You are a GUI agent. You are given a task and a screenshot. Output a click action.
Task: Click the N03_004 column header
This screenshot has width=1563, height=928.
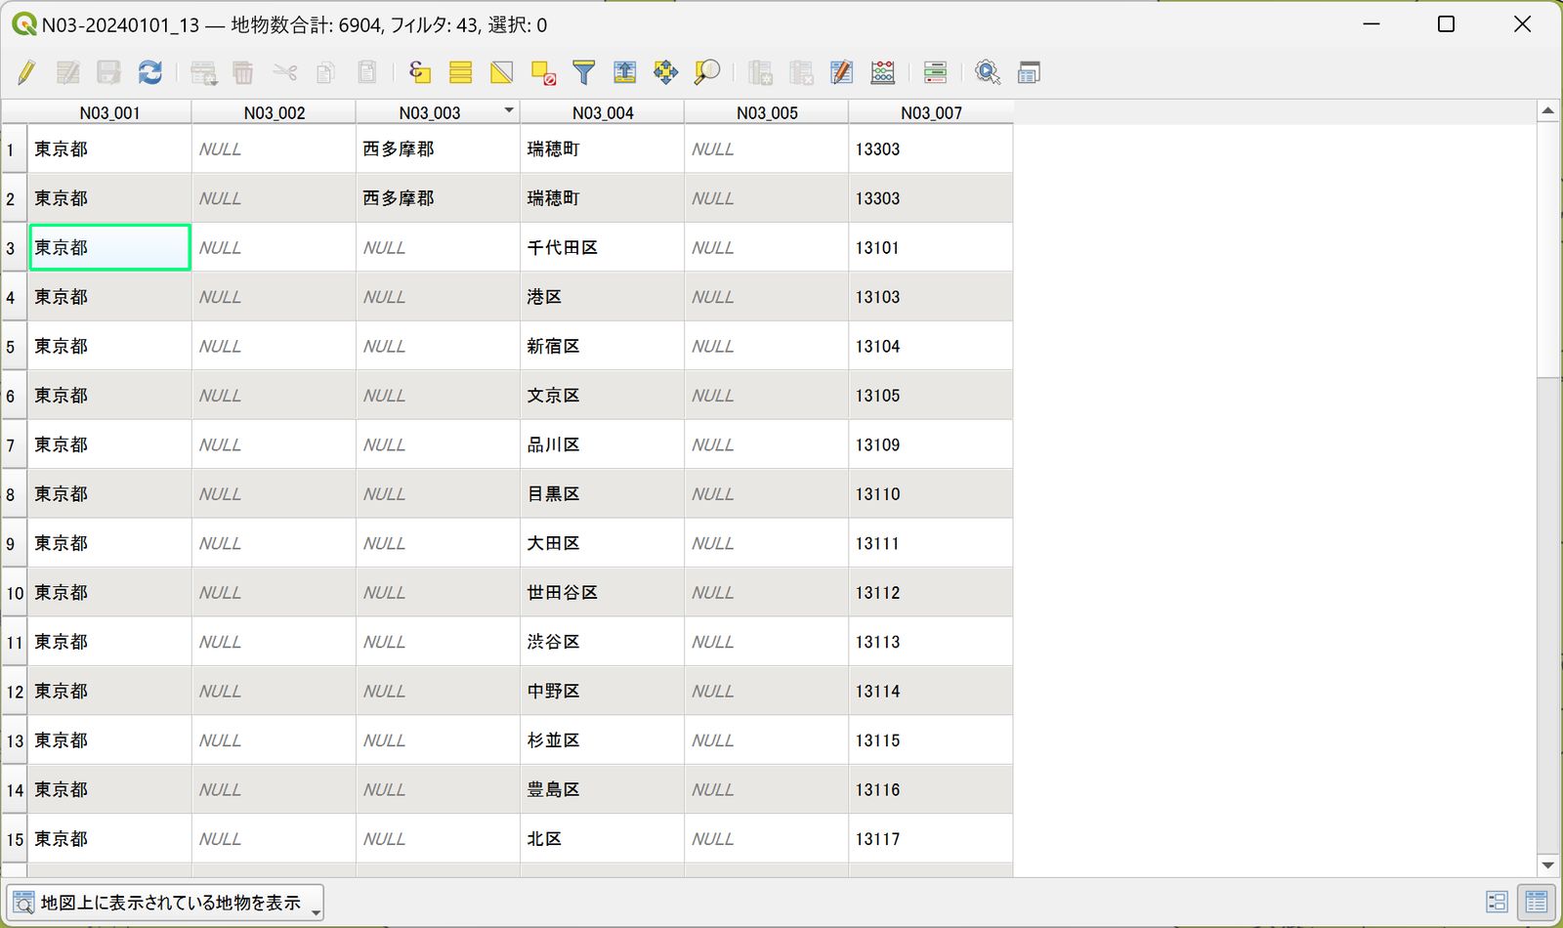pyautogui.click(x=602, y=112)
